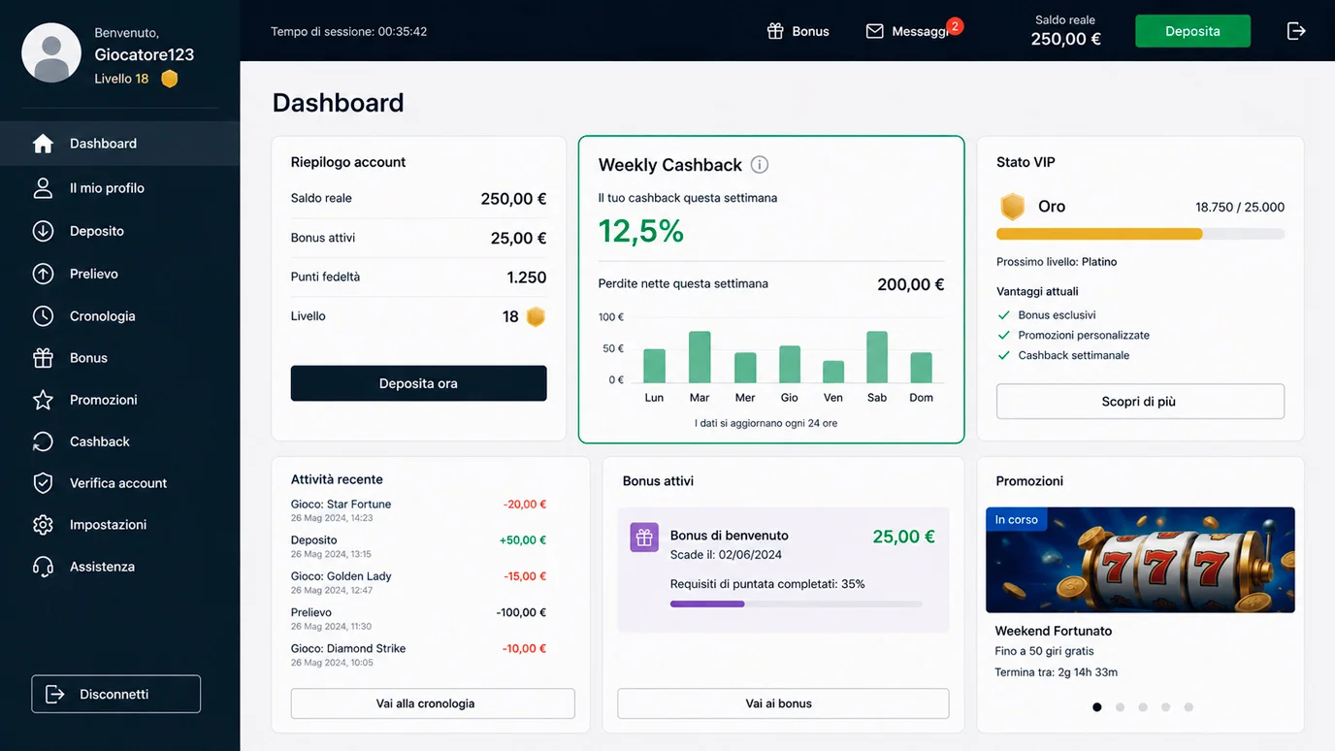
Task: Select Verifica account in sidebar
Action: coord(119,483)
